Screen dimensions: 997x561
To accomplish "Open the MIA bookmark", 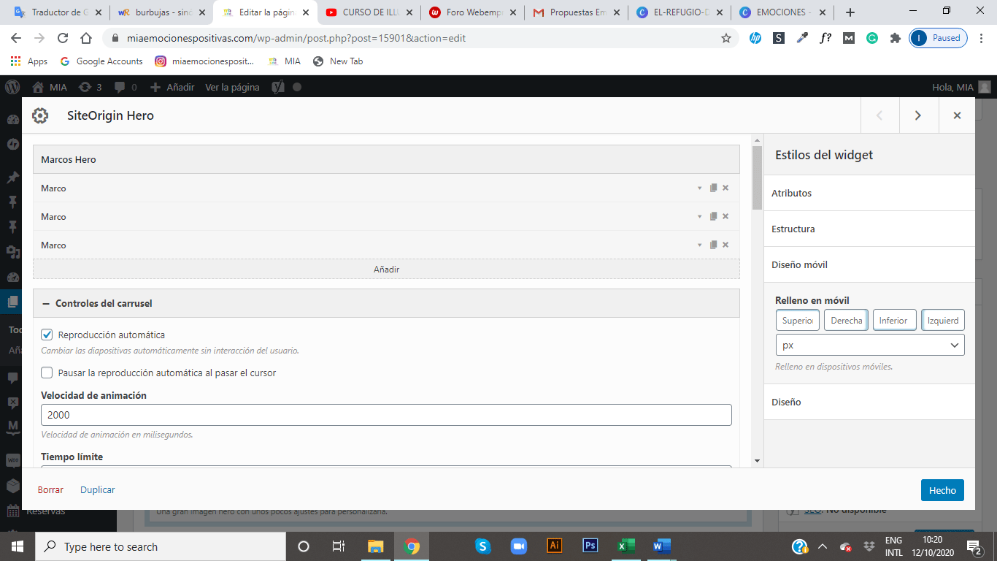I will pos(285,61).
